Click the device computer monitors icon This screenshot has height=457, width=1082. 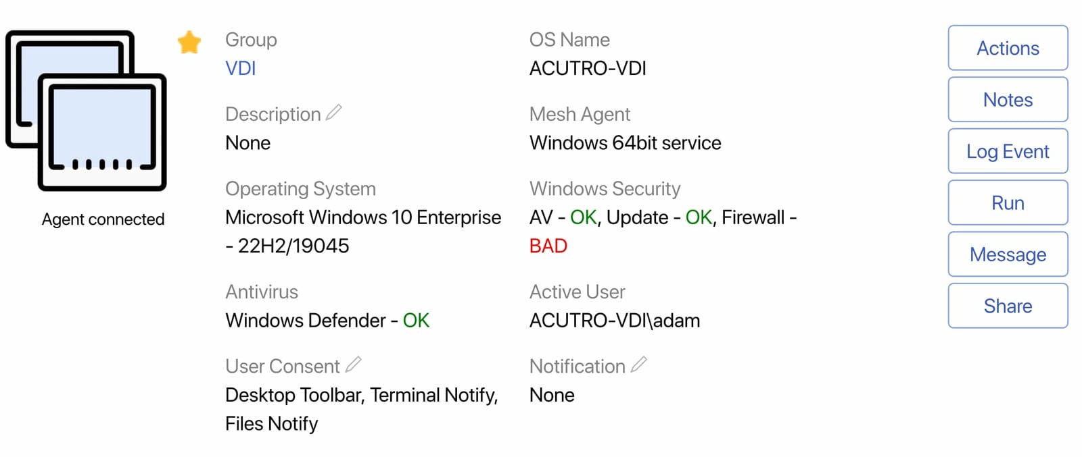click(87, 110)
